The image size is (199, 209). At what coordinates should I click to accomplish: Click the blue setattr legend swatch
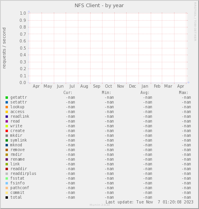7,102
